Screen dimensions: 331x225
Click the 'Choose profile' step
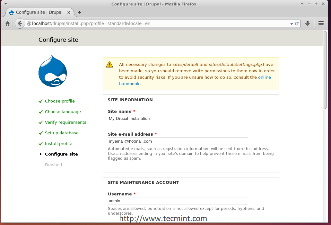(60, 101)
